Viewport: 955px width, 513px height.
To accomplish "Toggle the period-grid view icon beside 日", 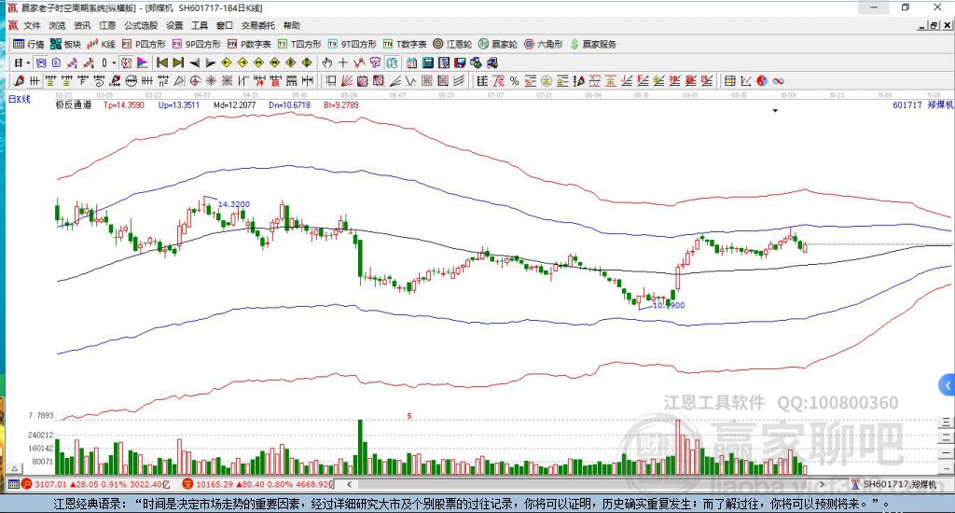I will click(41, 62).
